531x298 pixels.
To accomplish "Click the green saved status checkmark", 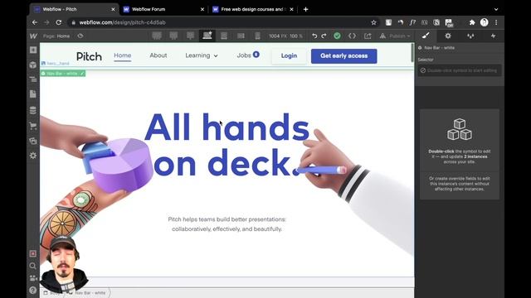I will click(338, 36).
